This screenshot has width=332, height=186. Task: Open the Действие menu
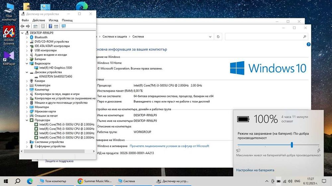tap(39, 20)
